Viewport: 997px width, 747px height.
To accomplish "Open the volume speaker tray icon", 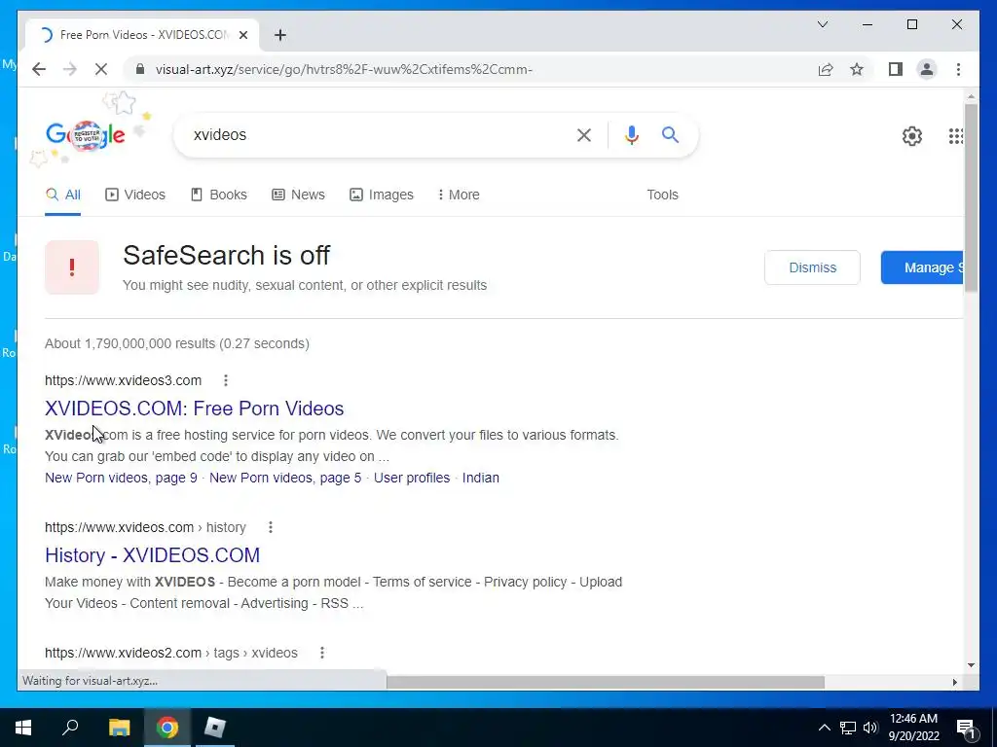I will coord(870,728).
